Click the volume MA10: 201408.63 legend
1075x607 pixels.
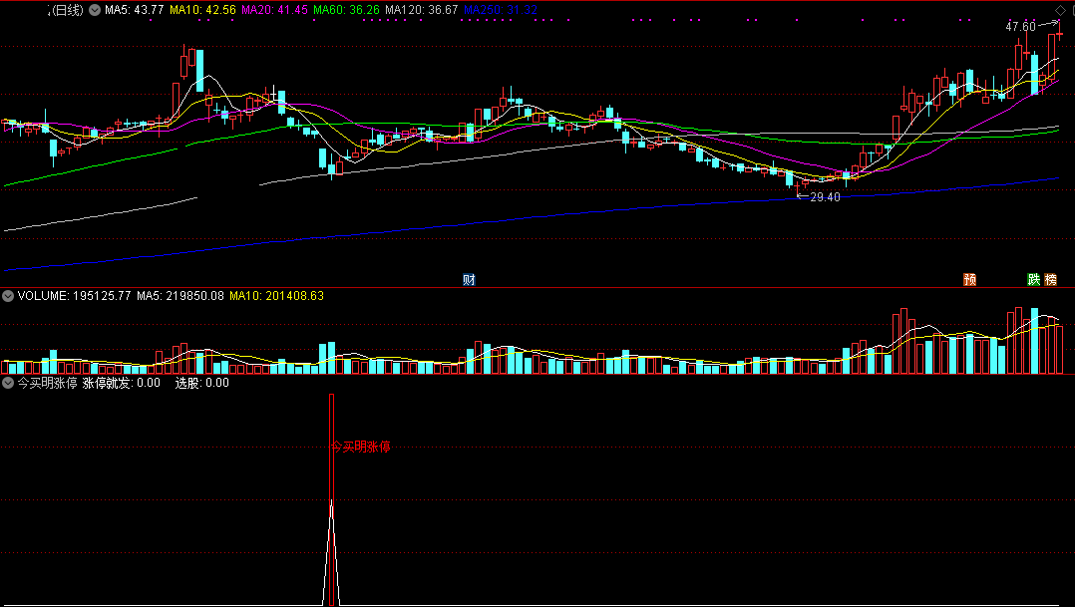click(x=276, y=296)
